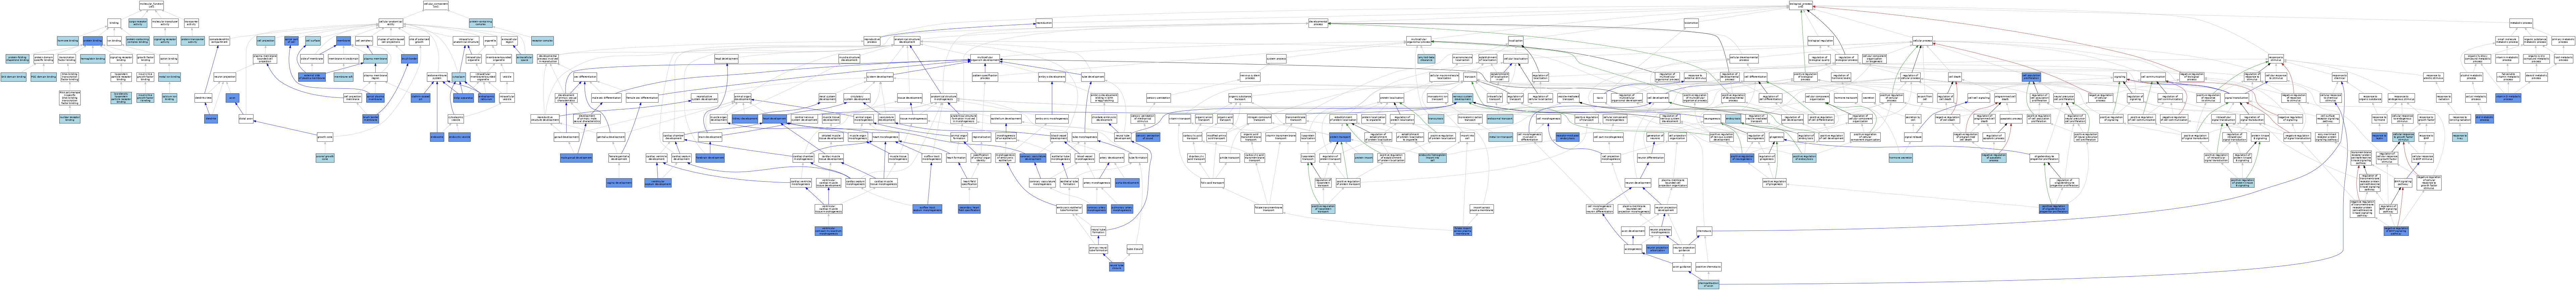
Task: Select the endomembrane system node
Action: coord(437,77)
